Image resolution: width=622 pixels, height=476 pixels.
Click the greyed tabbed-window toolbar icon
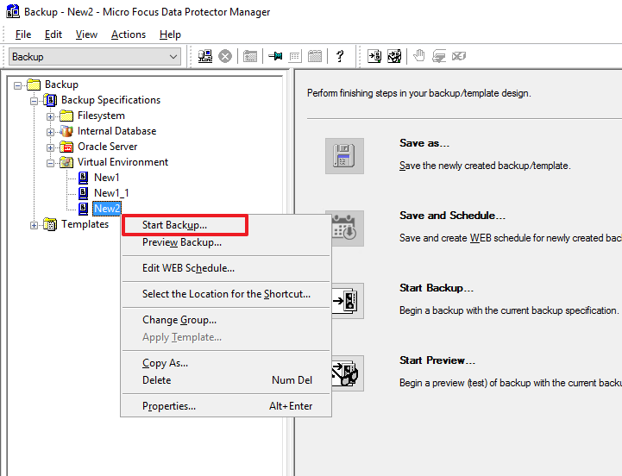pyautogui.click(x=315, y=56)
